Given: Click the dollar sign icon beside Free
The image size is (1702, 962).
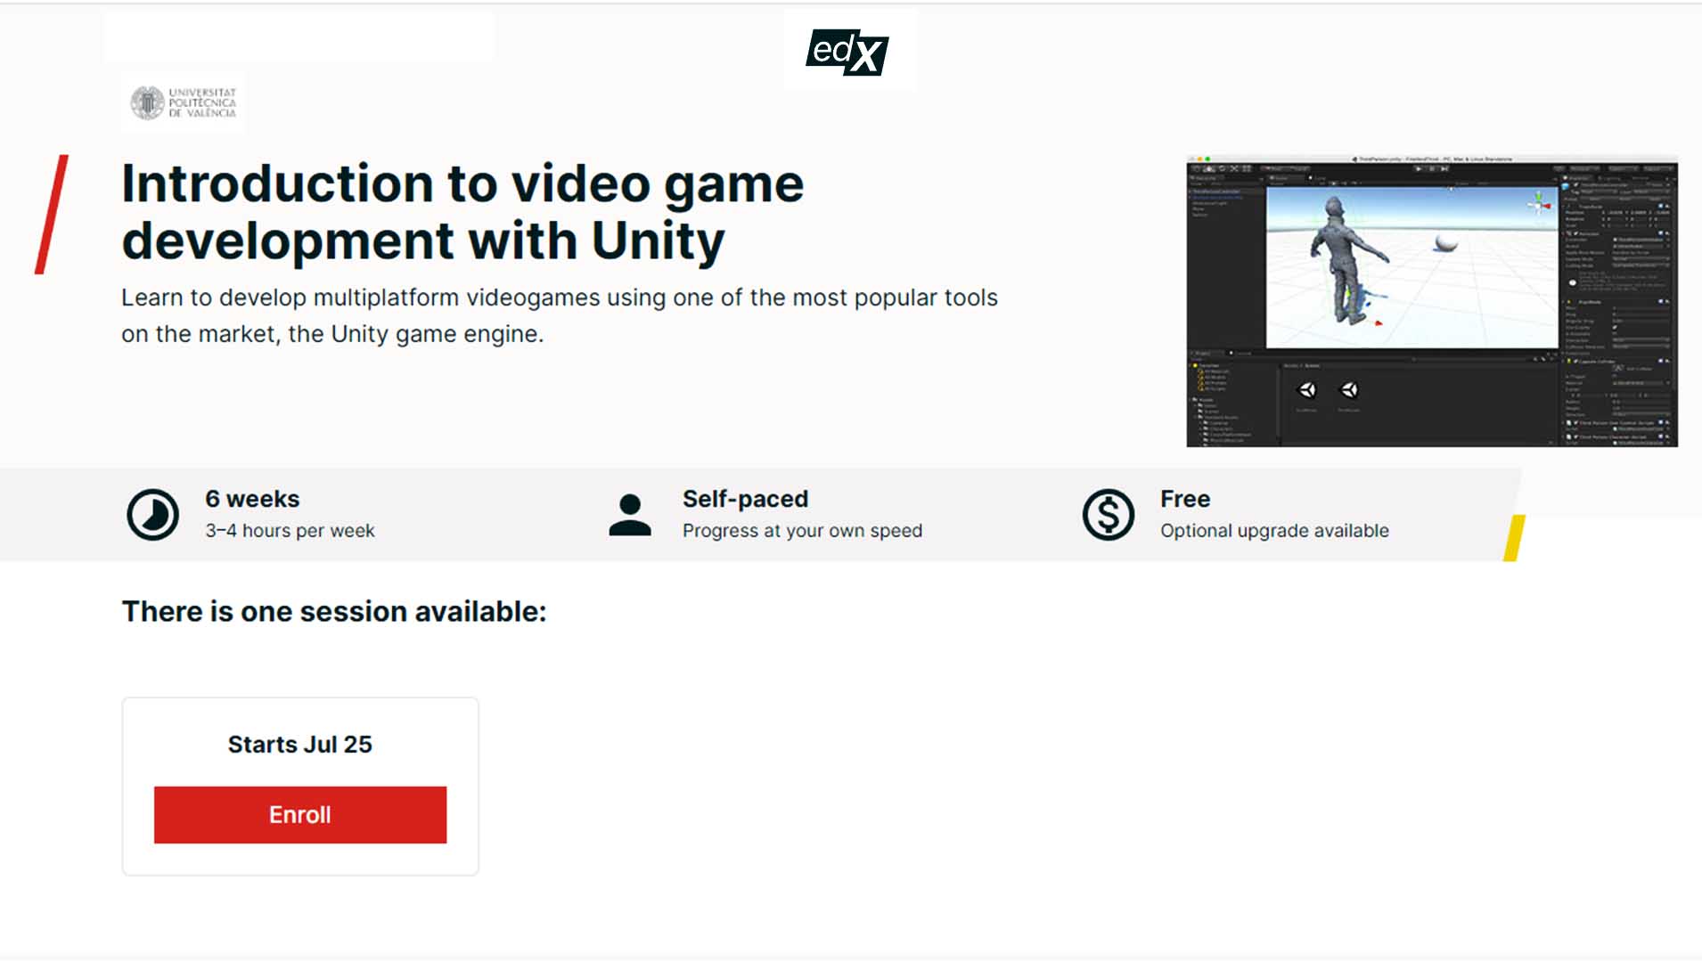Looking at the screenshot, I should (1108, 515).
